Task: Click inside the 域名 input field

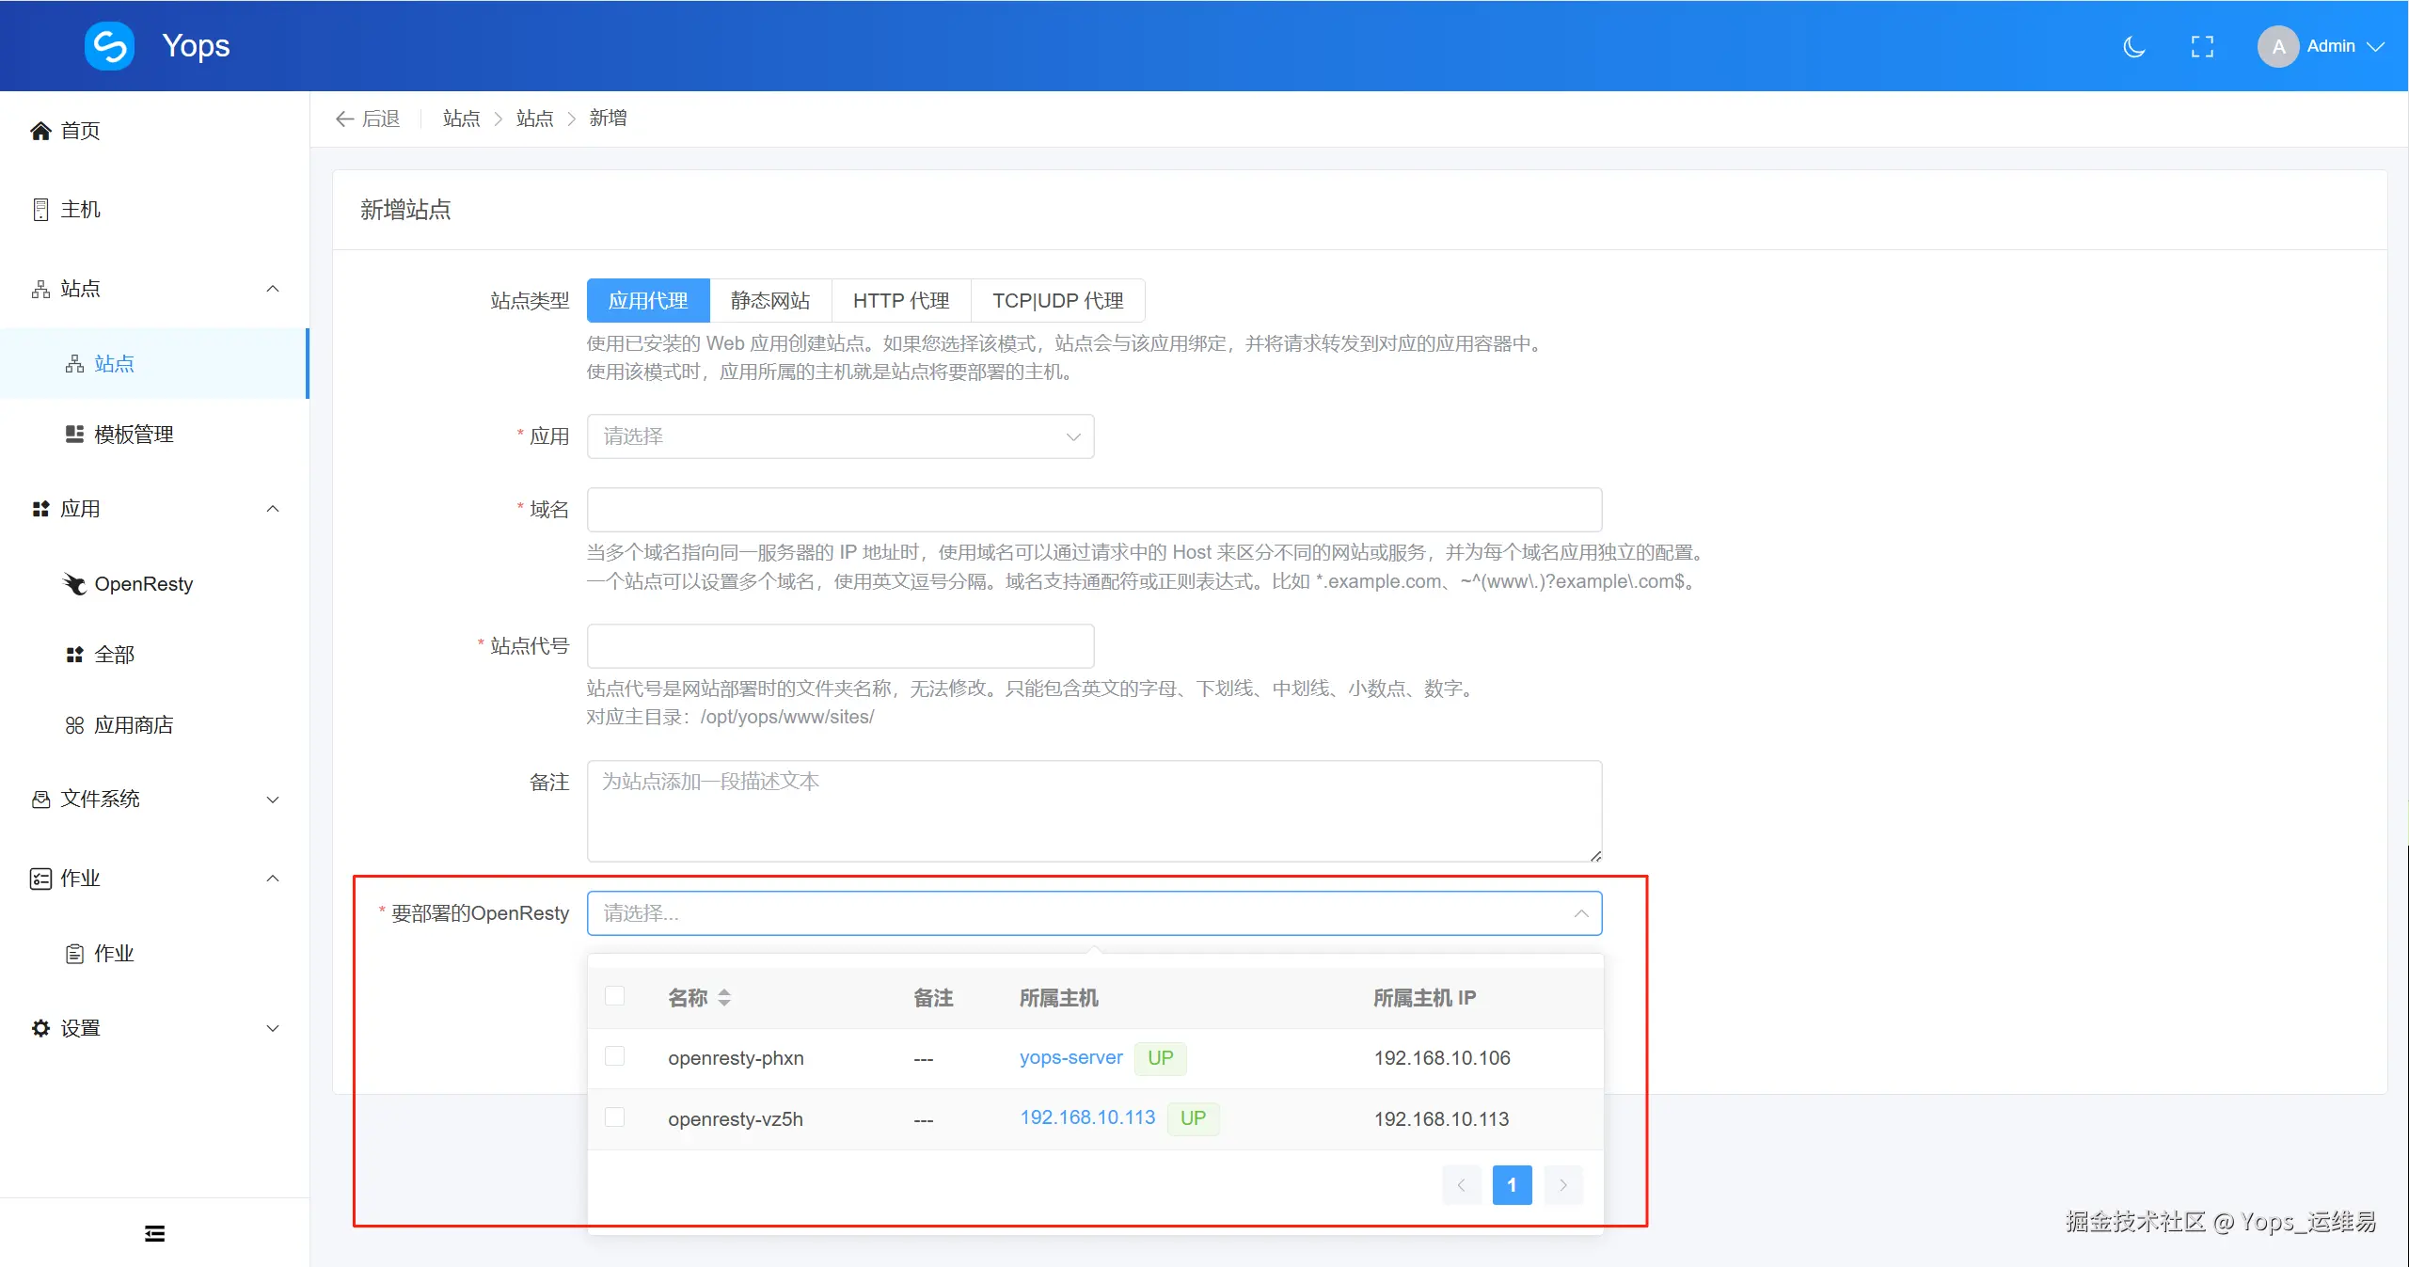Action: click(1091, 509)
